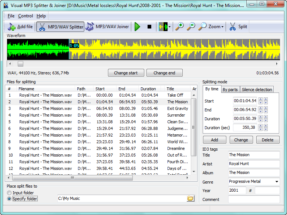Open the Control menu

pyautogui.click(x=26, y=16)
